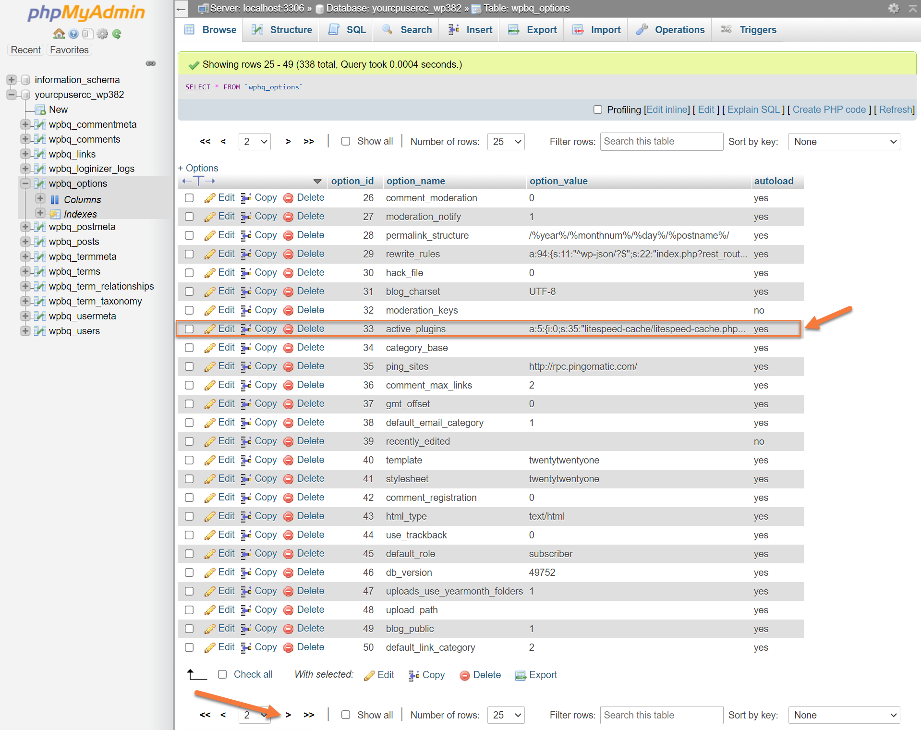Click the Home icon under phpMyAdmin logo
The height and width of the screenshot is (730, 921).
click(x=59, y=34)
